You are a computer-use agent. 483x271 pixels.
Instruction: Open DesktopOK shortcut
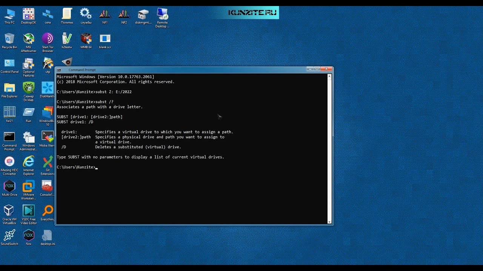[x=29, y=17]
